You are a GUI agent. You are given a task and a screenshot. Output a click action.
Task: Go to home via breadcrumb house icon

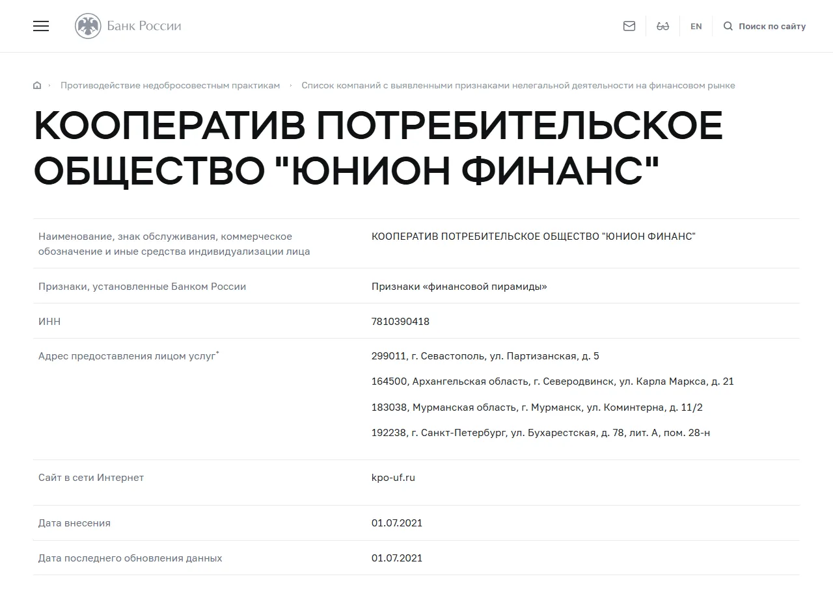[37, 86]
